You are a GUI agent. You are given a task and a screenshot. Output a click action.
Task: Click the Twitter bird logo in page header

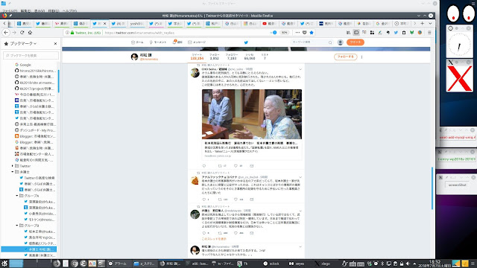point(246,42)
